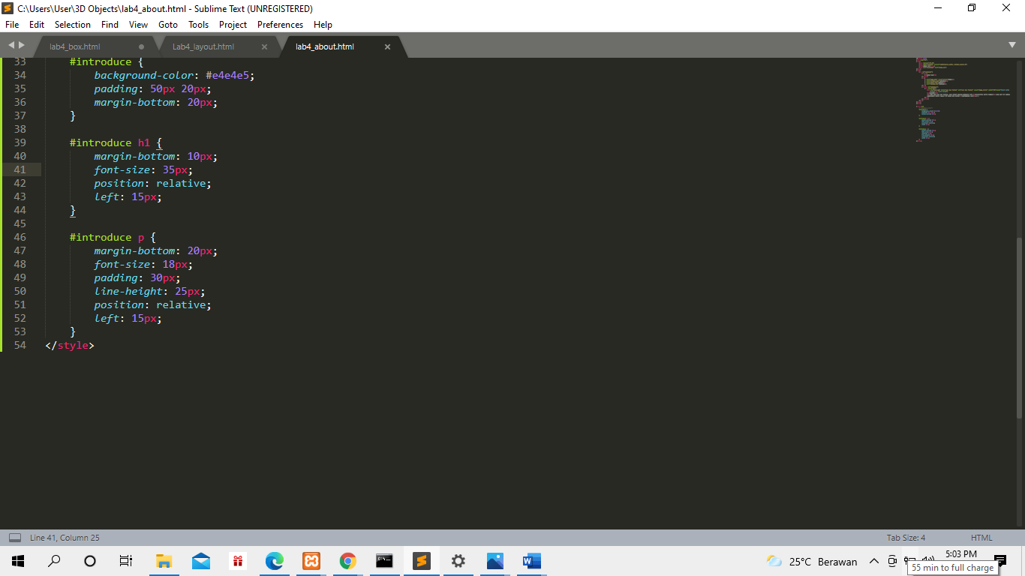Open Windows Start menu
This screenshot has height=576, width=1025.
pos(18,561)
